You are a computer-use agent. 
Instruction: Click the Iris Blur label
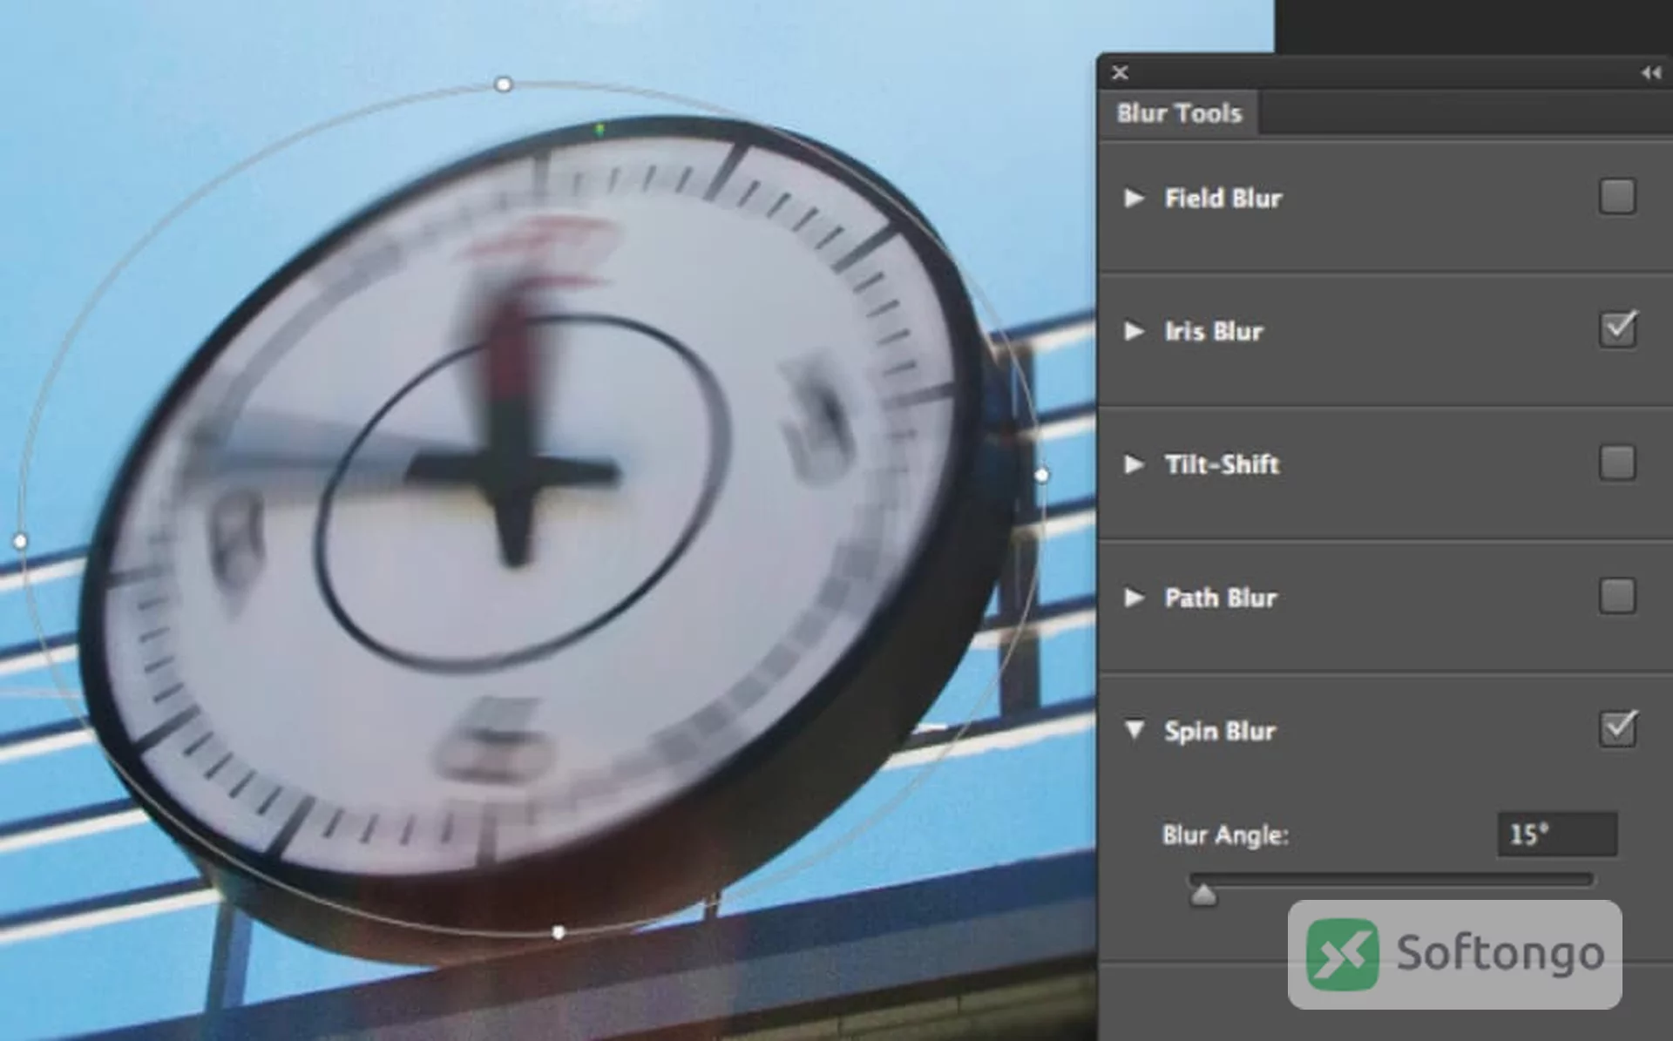pos(1213,332)
